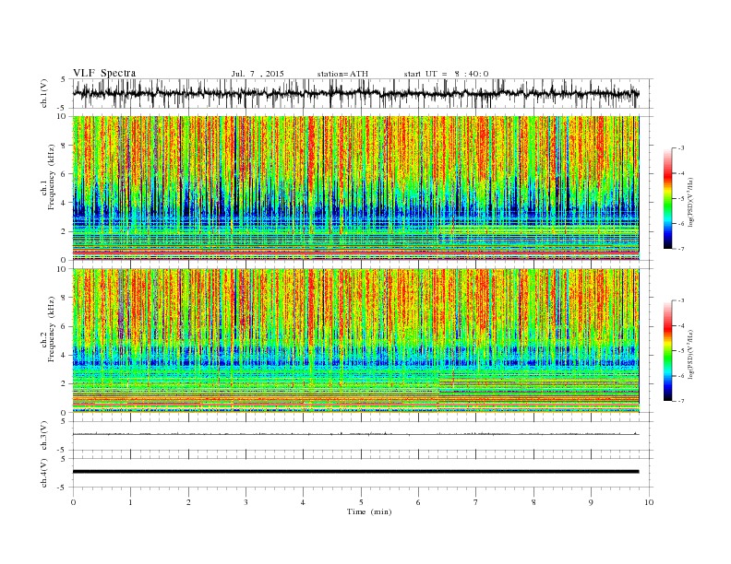The height and width of the screenshot is (564, 731).
Task: Click the "station=ATH" header text
Action: coord(342,74)
